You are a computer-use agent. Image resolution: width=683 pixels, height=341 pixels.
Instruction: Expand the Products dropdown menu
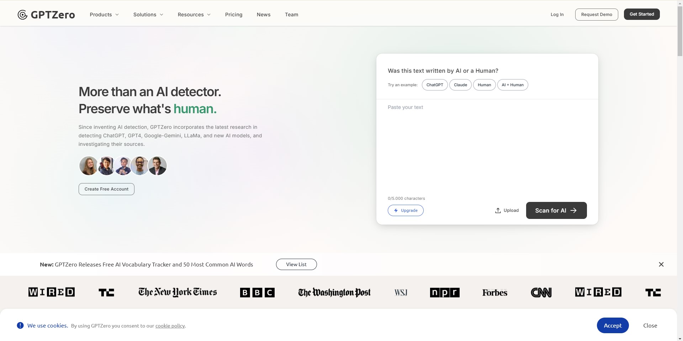pos(104,15)
